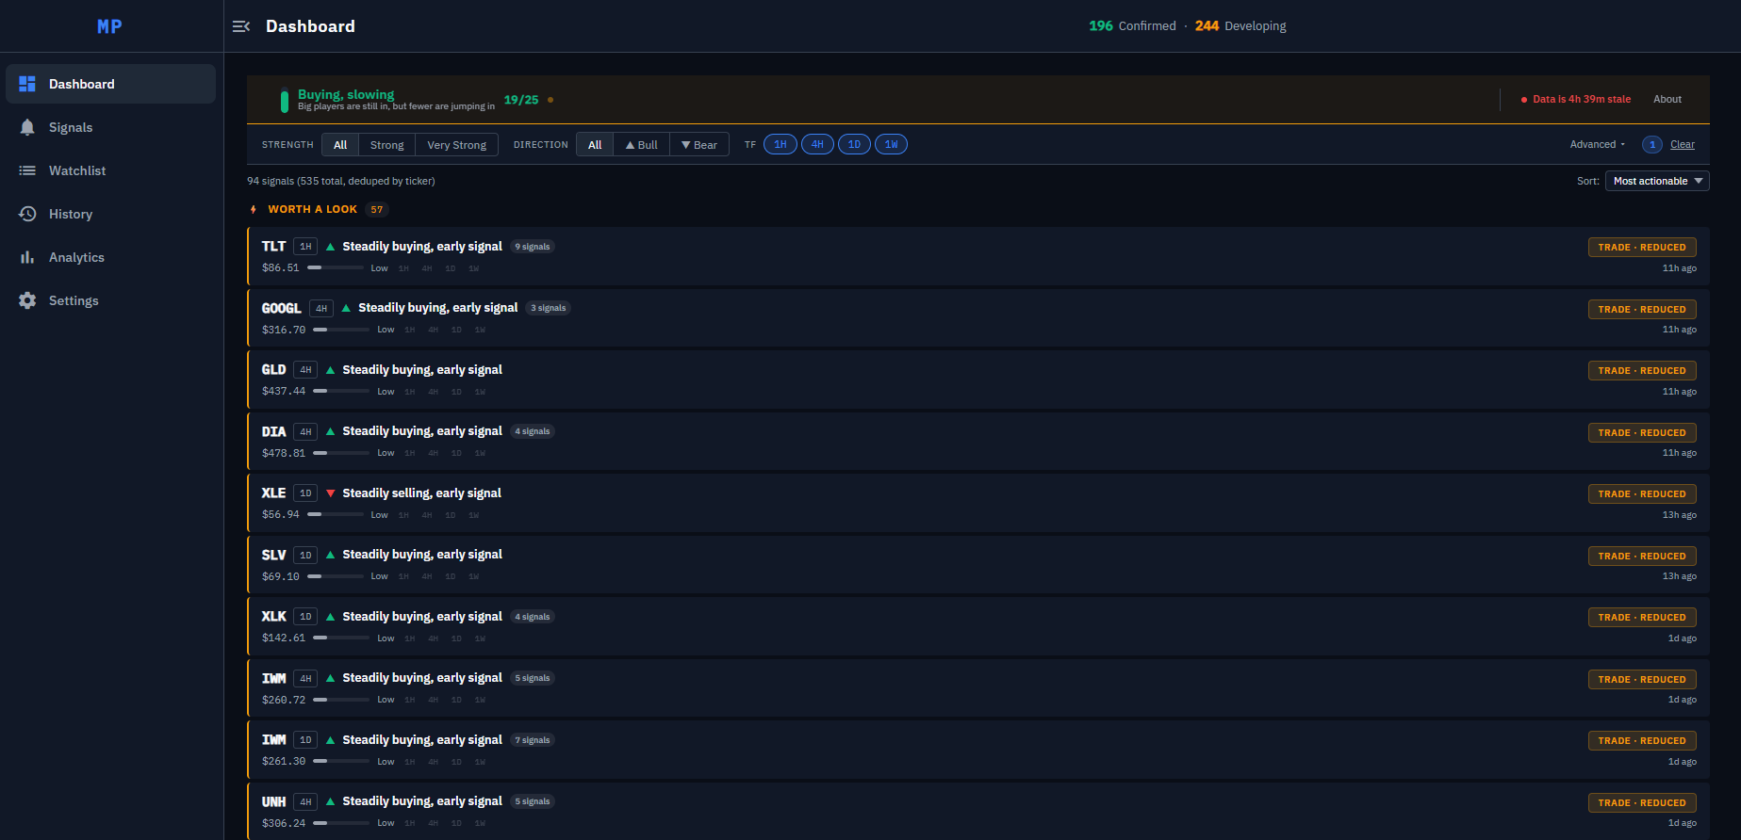Toggle the 4H timeframe filter
Viewport: 1741px width, 840px height.
(x=817, y=145)
